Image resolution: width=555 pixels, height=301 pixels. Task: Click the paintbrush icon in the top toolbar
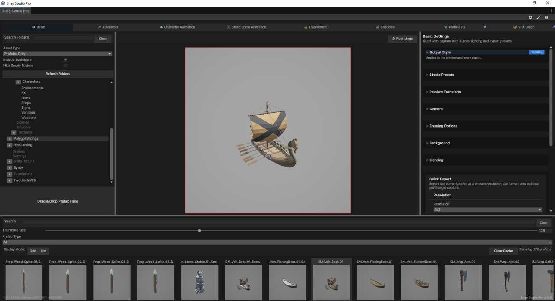539,17
